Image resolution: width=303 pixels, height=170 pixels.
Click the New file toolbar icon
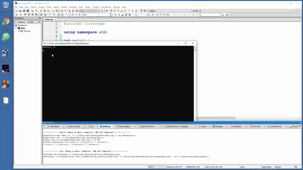coord(17,11)
